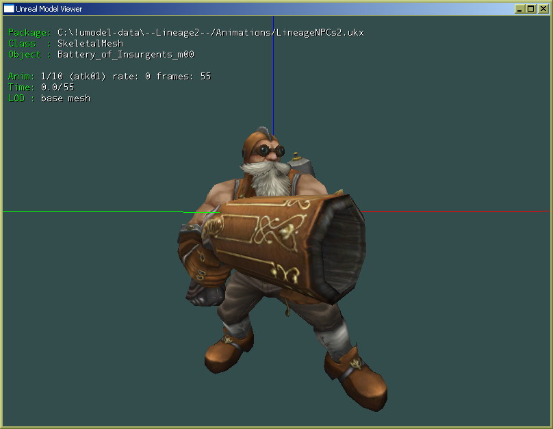Click the '0.0/55' time value
Viewport: 553px width, 429px height.
click(x=57, y=88)
